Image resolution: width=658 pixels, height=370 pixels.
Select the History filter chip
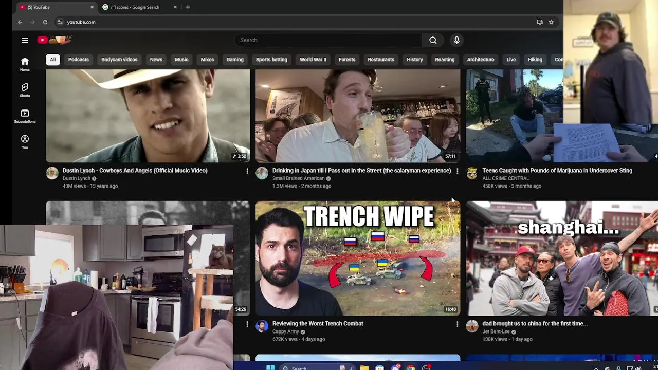point(415,60)
